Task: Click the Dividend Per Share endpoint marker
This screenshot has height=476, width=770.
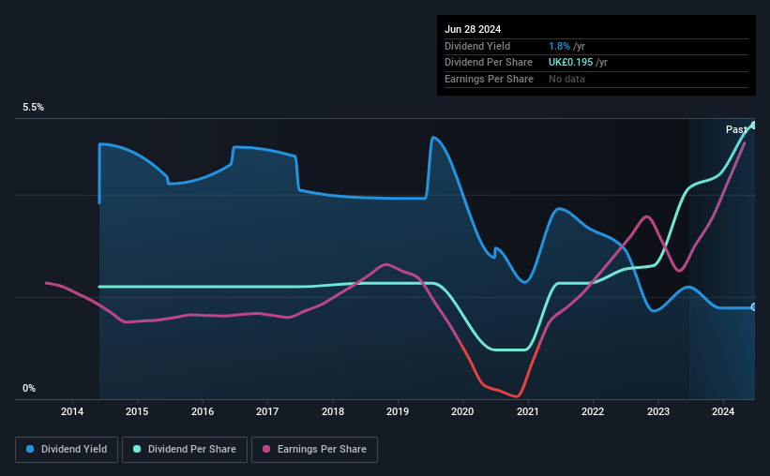Action: (x=754, y=126)
